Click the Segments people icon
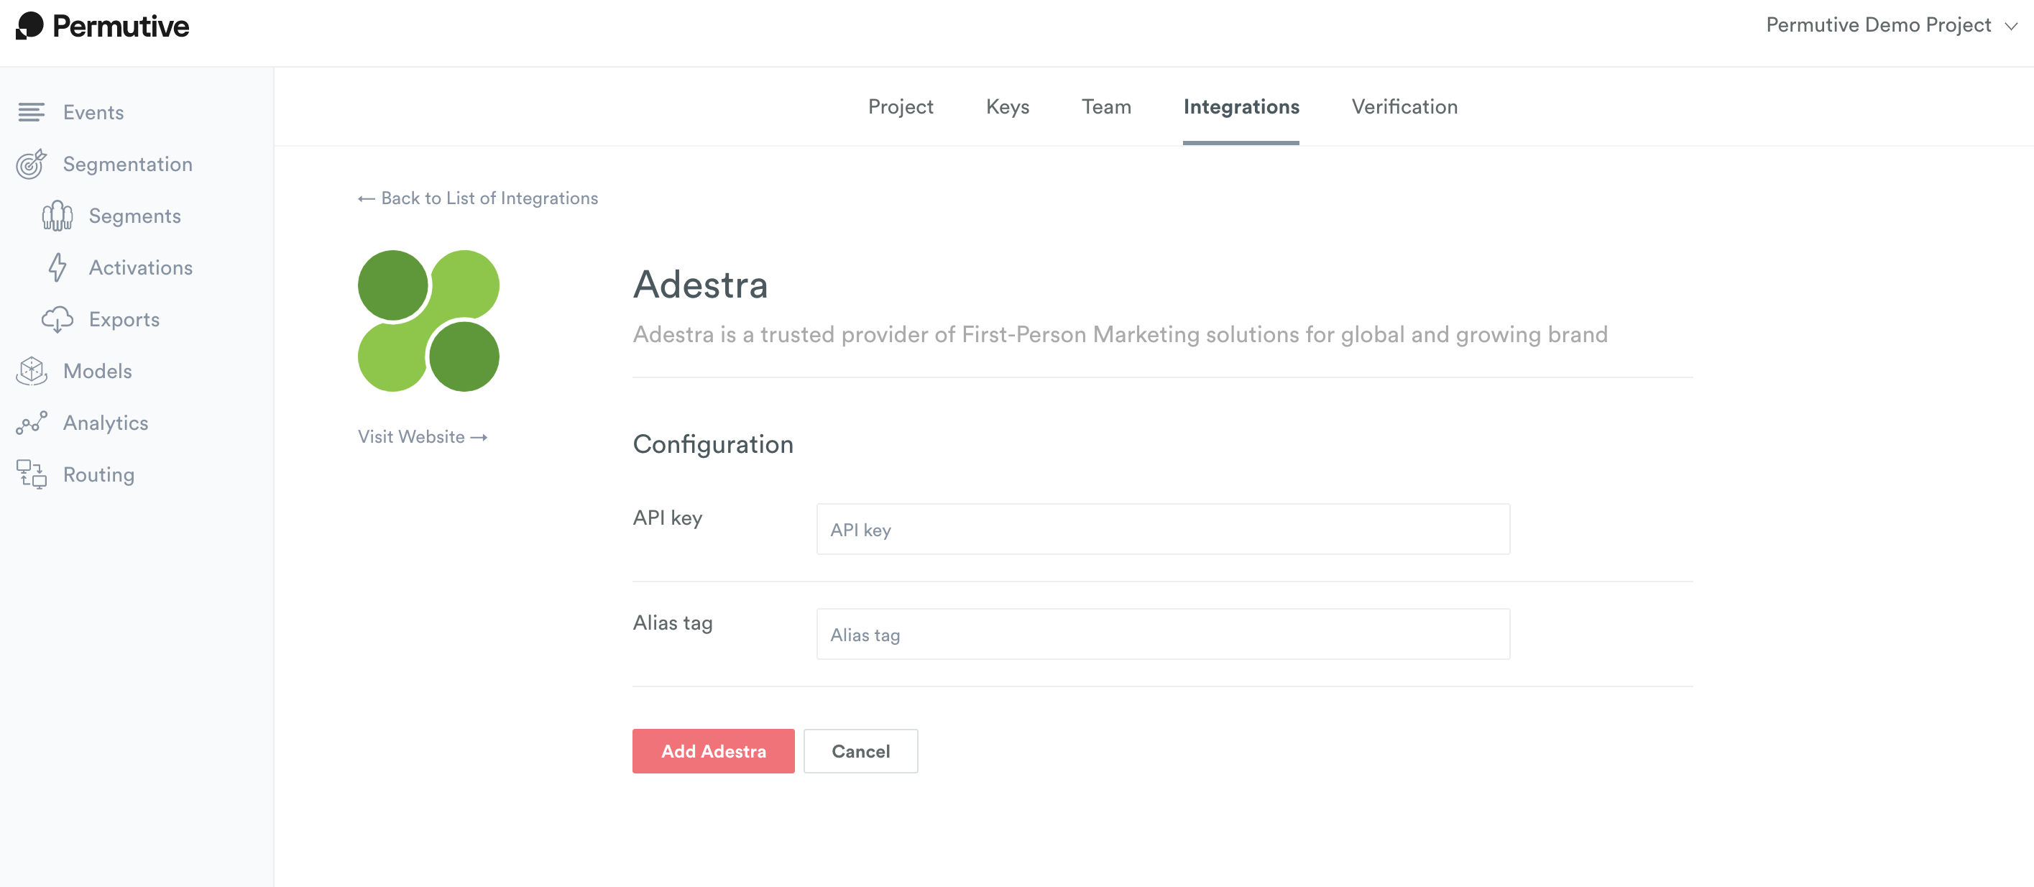The width and height of the screenshot is (2034, 887). click(x=57, y=216)
